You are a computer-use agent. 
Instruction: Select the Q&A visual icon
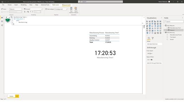[150, 33]
